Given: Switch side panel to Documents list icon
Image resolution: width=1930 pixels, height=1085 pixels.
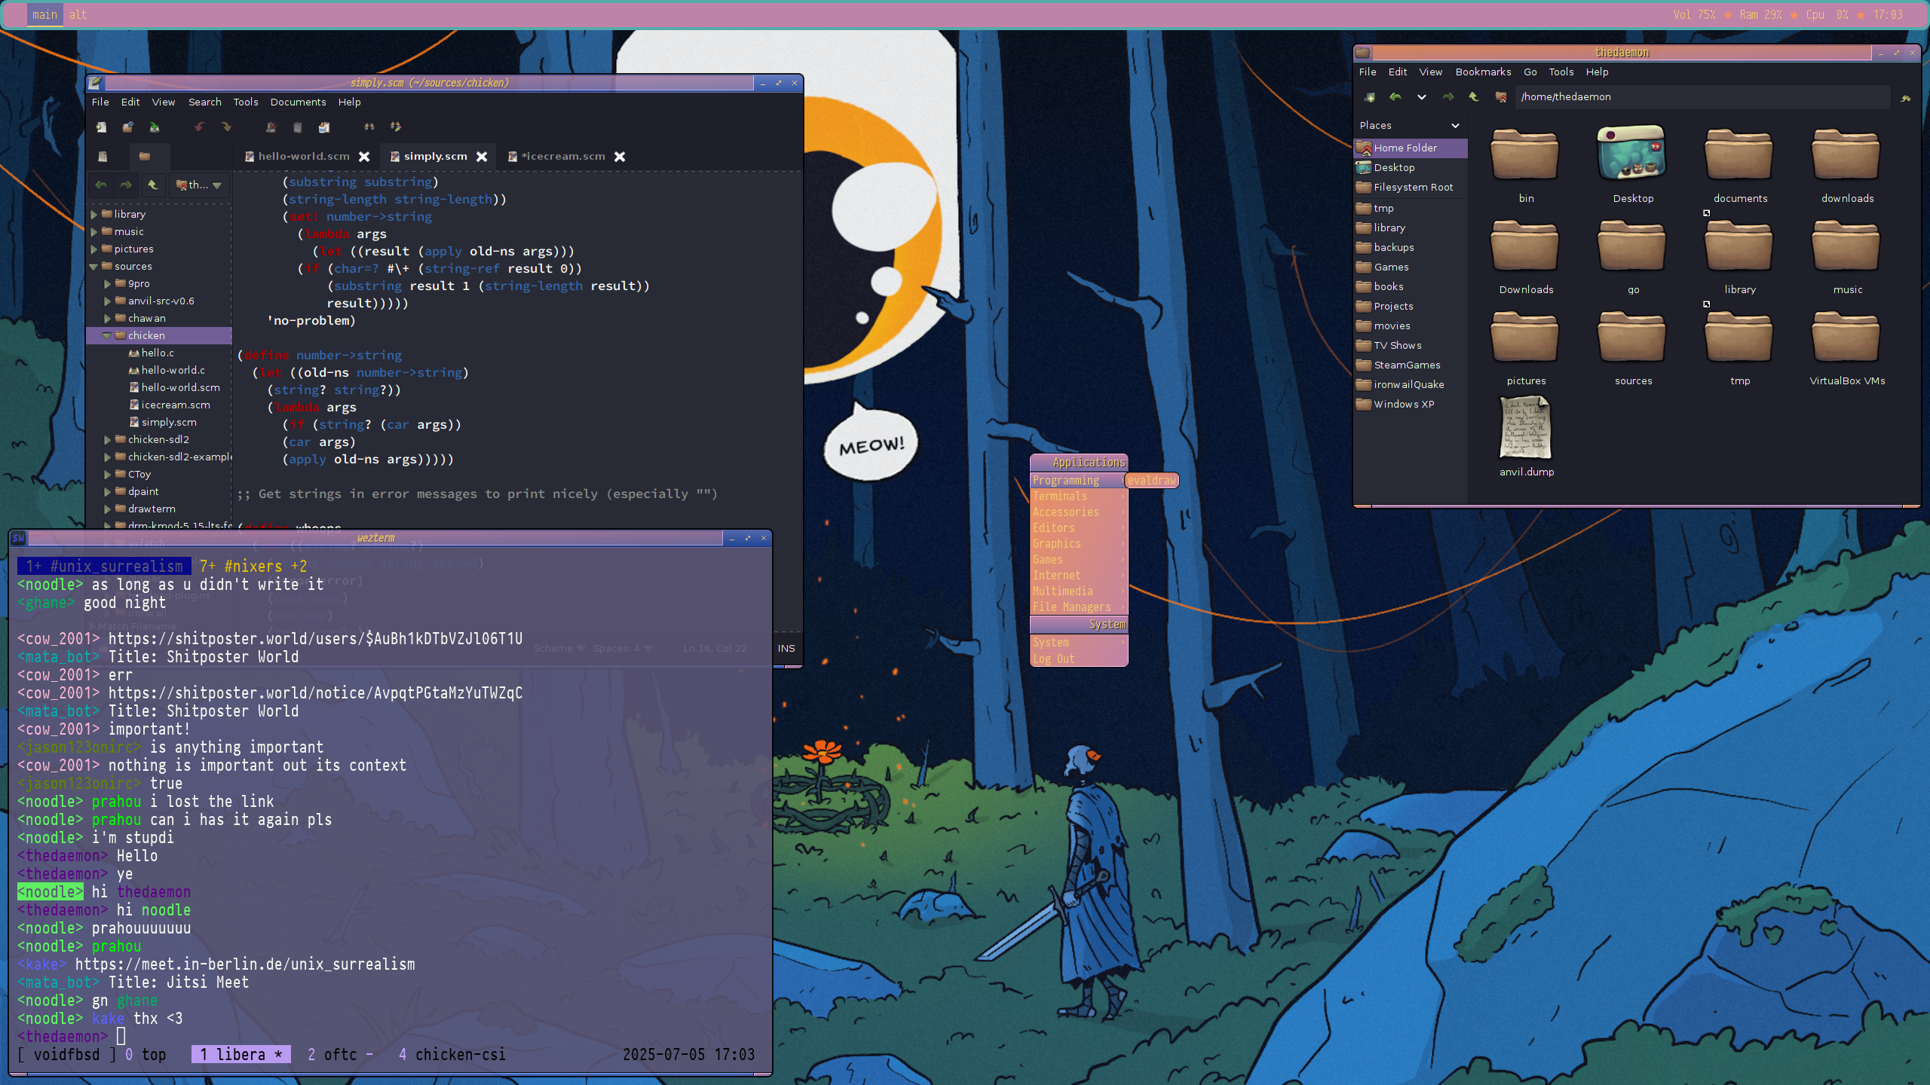Looking at the screenshot, I should coord(103,156).
